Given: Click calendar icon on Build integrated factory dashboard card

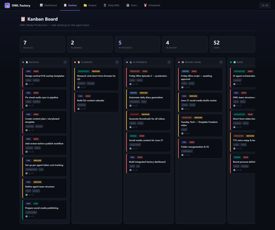Looking at the screenshot, I should [130, 170].
